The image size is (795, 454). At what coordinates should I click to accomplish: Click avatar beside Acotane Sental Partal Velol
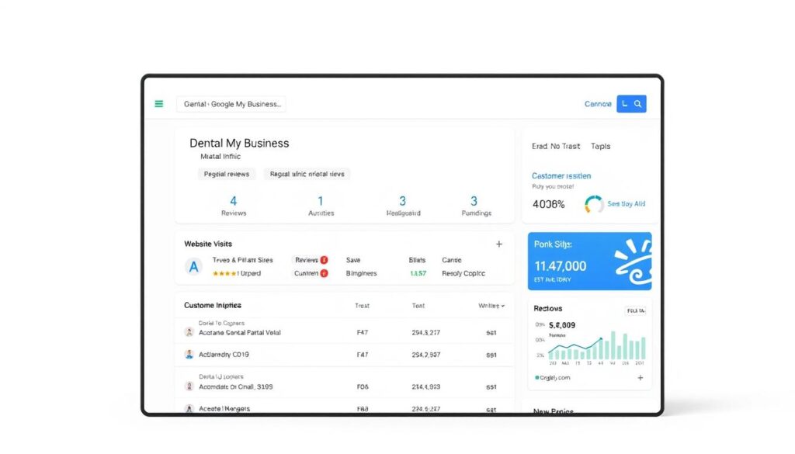[x=189, y=332]
